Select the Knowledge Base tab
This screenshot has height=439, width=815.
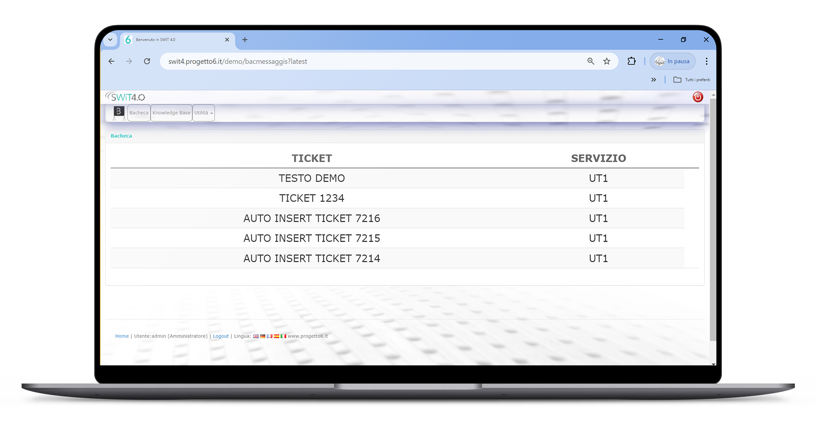171,112
